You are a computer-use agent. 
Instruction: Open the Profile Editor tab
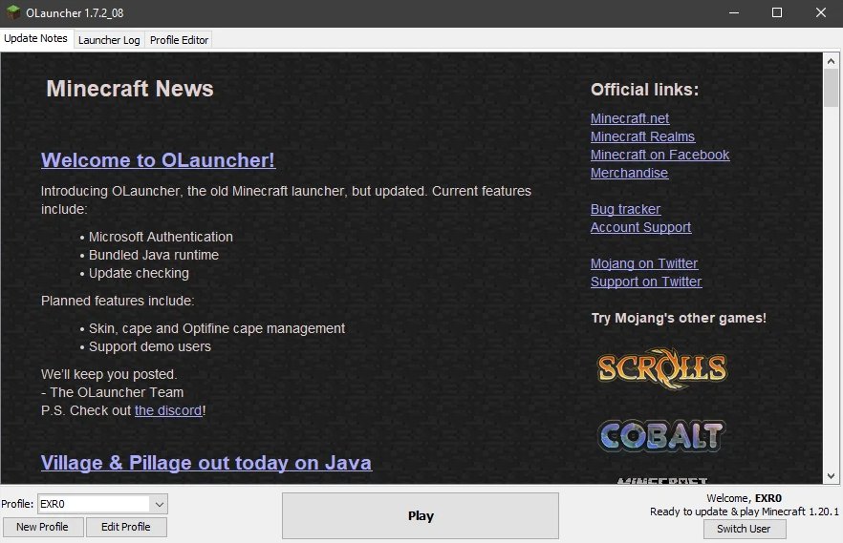[x=179, y=40]
